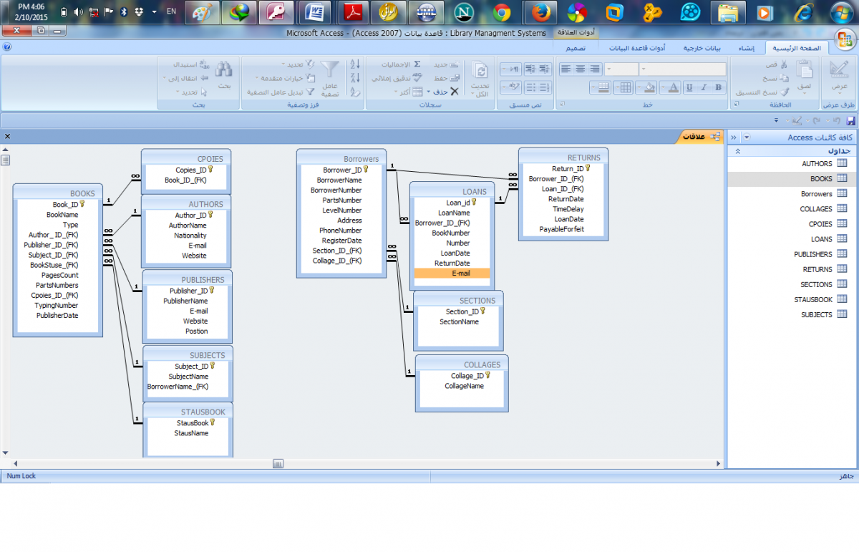Viewport: 859px width, 552px height.
Task: Click the binoculars Find icon
Action: tap(224, 69)
